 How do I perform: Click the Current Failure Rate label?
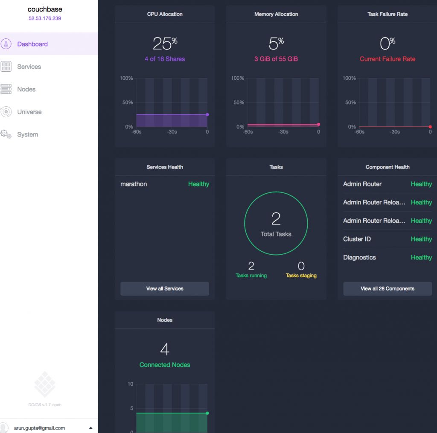[387, 59]
